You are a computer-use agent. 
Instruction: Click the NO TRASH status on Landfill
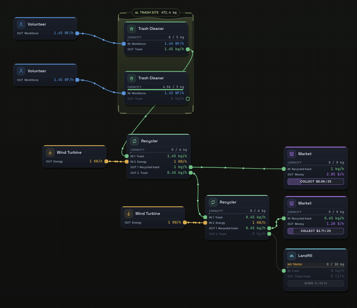[295, 264]
